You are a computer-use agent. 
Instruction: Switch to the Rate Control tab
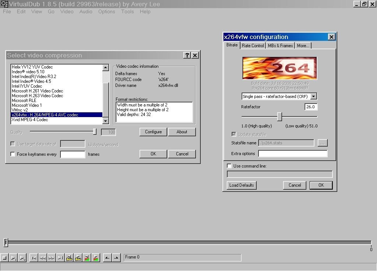point(253,45)
